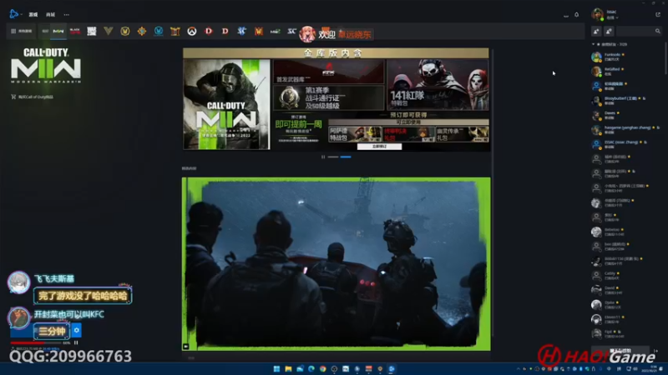
Task: Select the WoW Classic icon
Action: [159, 31]
